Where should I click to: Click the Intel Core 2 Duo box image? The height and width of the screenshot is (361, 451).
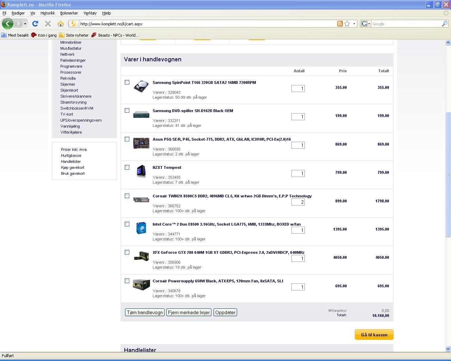pos(141,228)
